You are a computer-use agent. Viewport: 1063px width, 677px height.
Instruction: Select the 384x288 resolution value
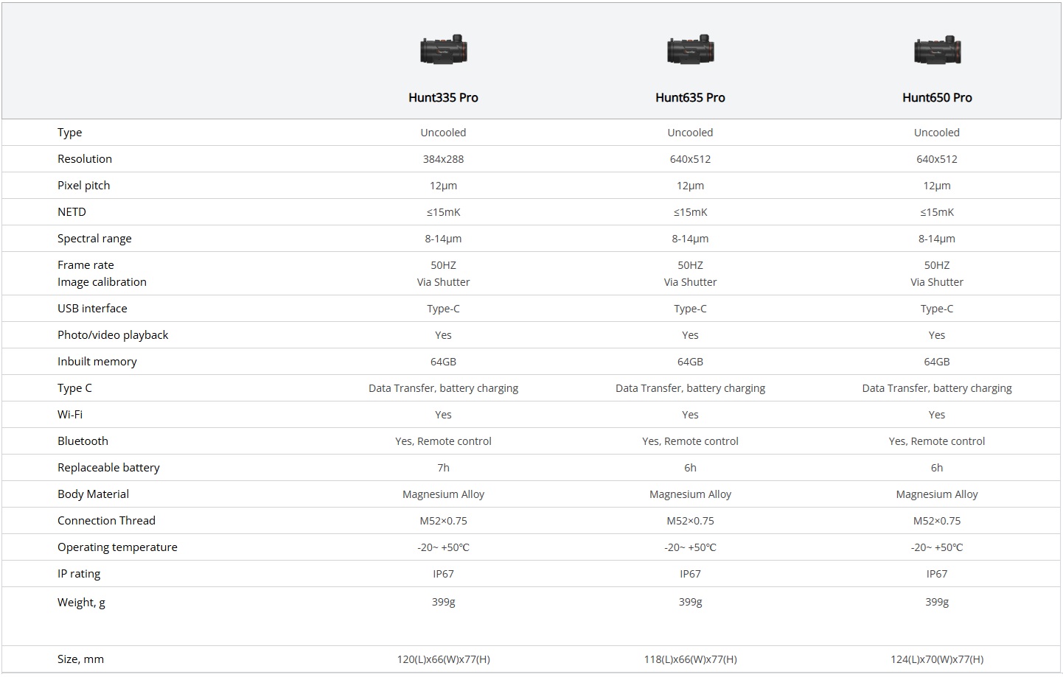pyautogui.click(x=443, y=159)
